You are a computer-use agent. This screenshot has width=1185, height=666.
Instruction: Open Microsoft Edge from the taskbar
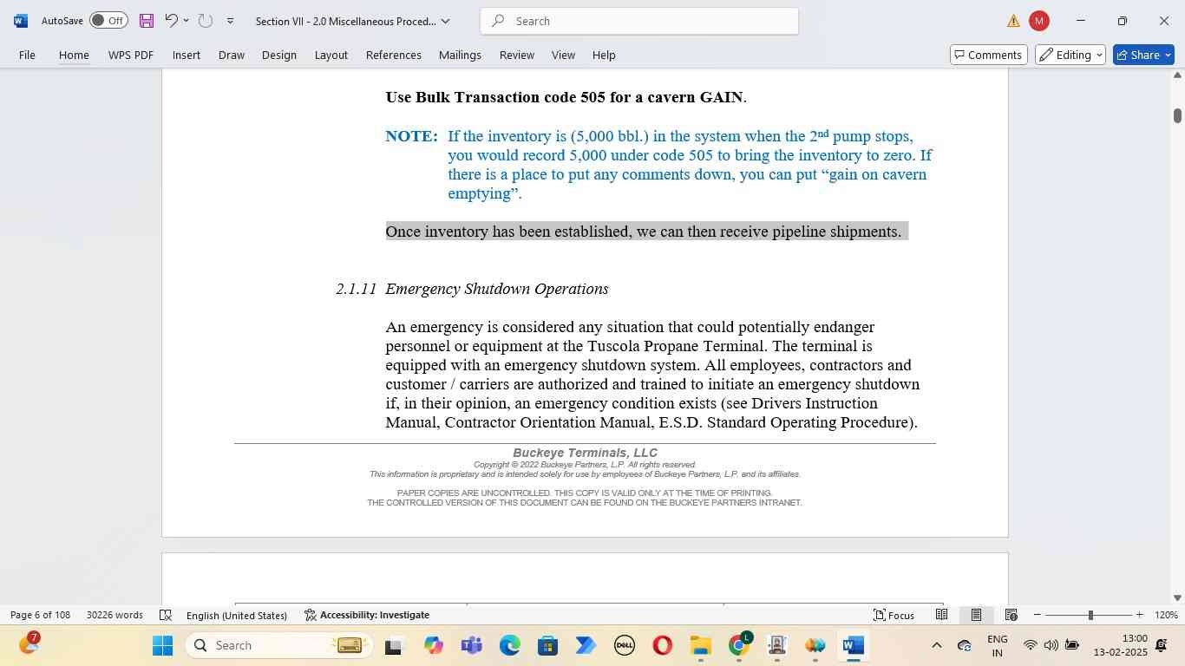pyautogui.click(x=509, y=645)
